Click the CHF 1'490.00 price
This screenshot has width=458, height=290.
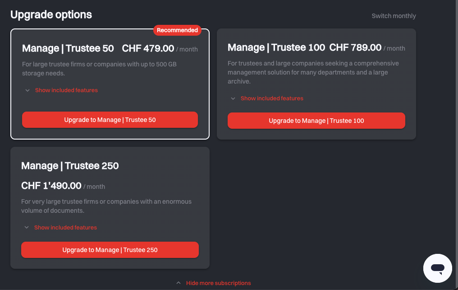(51, 186)
